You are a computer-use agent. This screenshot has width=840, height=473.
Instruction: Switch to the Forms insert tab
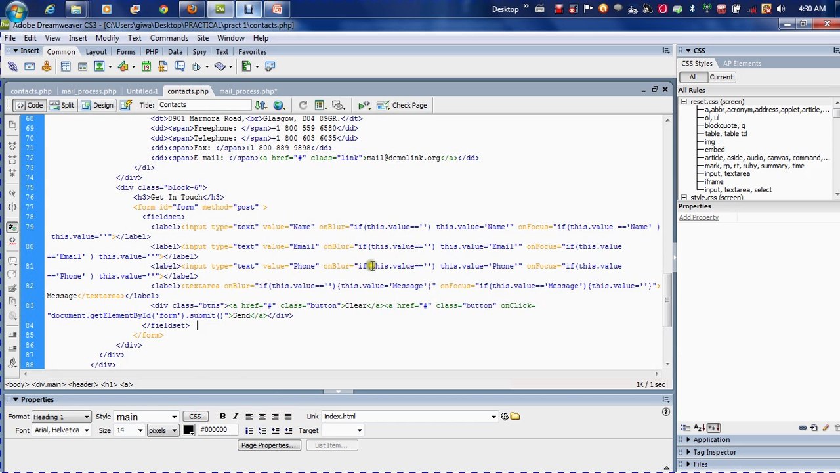tap(126, 52)
